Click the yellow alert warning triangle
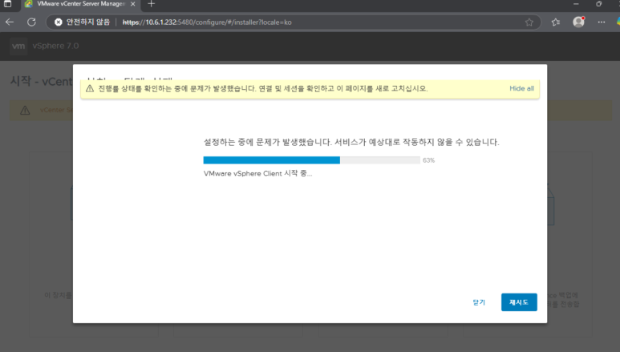 [90, 88]
